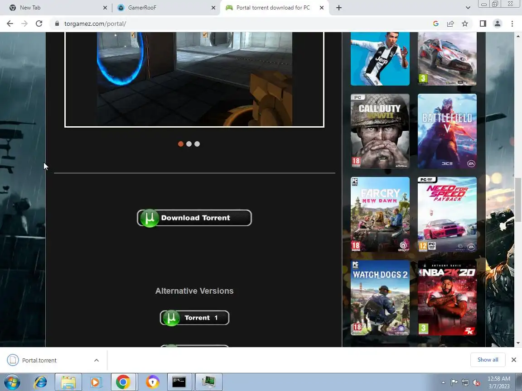This screenshot has height=391, width=522.
Task: Open the FIFA Ronaldo game cover
Action: [x=380, y=59]
